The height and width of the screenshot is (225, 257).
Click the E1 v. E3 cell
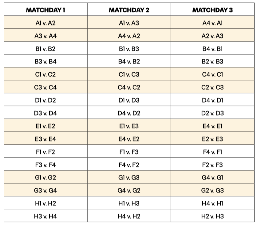coord(129,126)
